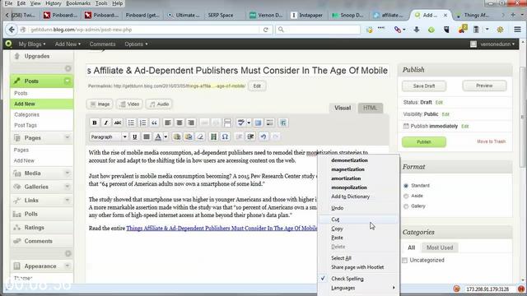Insert a numbered list
The width and height of the screenshot is (527, 296).
pyautogui.click(x=142, y=123)
